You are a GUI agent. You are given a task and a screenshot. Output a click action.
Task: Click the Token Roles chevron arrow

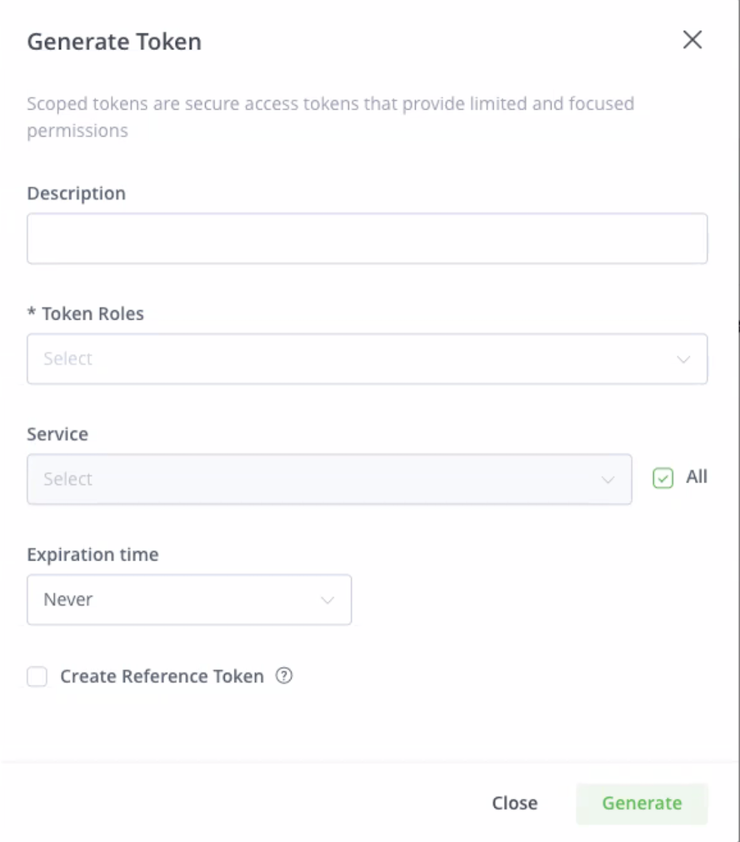pos(683,359)
